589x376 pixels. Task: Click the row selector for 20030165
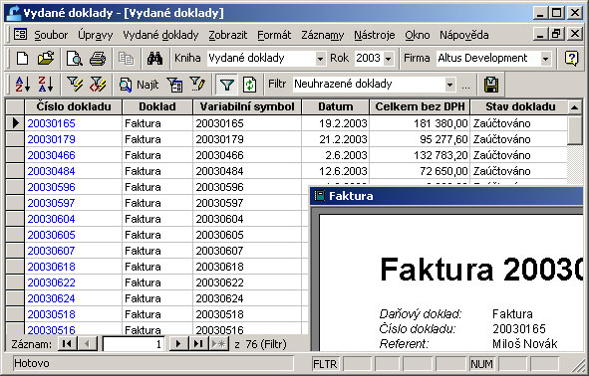15,123
